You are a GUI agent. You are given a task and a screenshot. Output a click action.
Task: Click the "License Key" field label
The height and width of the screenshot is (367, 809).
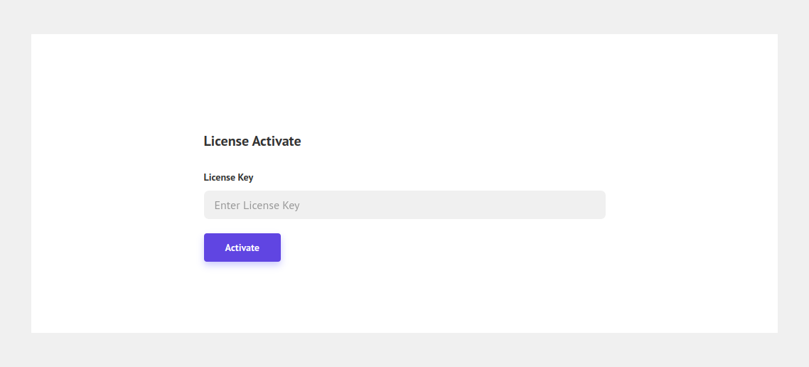point(228,177)
